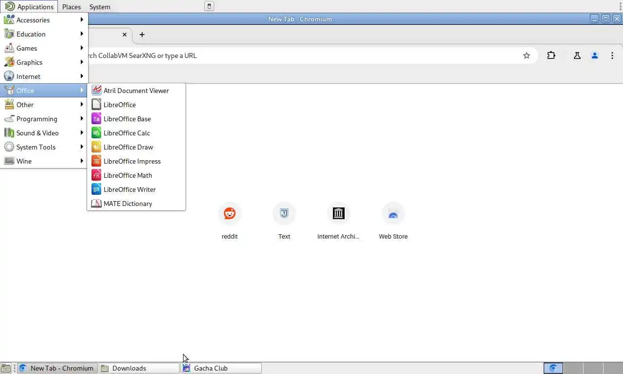623x374 pixels.
Task: Click the Internet globe icon
Action: coord(9,76)
